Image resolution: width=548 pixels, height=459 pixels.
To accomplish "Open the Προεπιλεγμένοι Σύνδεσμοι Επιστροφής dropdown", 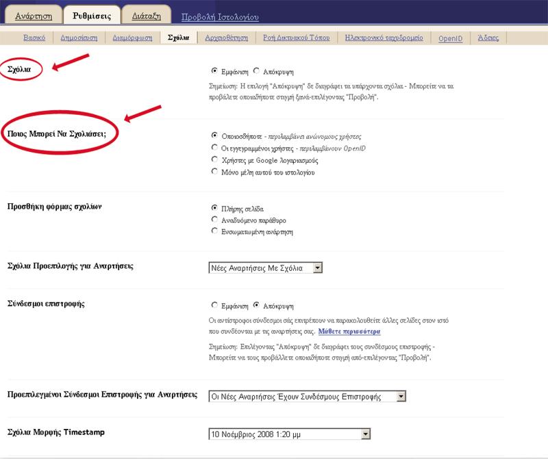I will [x=401, y=396].
